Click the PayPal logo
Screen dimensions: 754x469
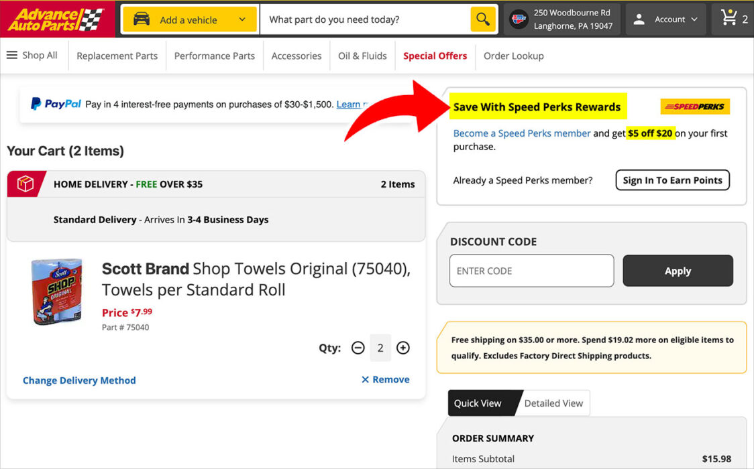coord(56,104)
